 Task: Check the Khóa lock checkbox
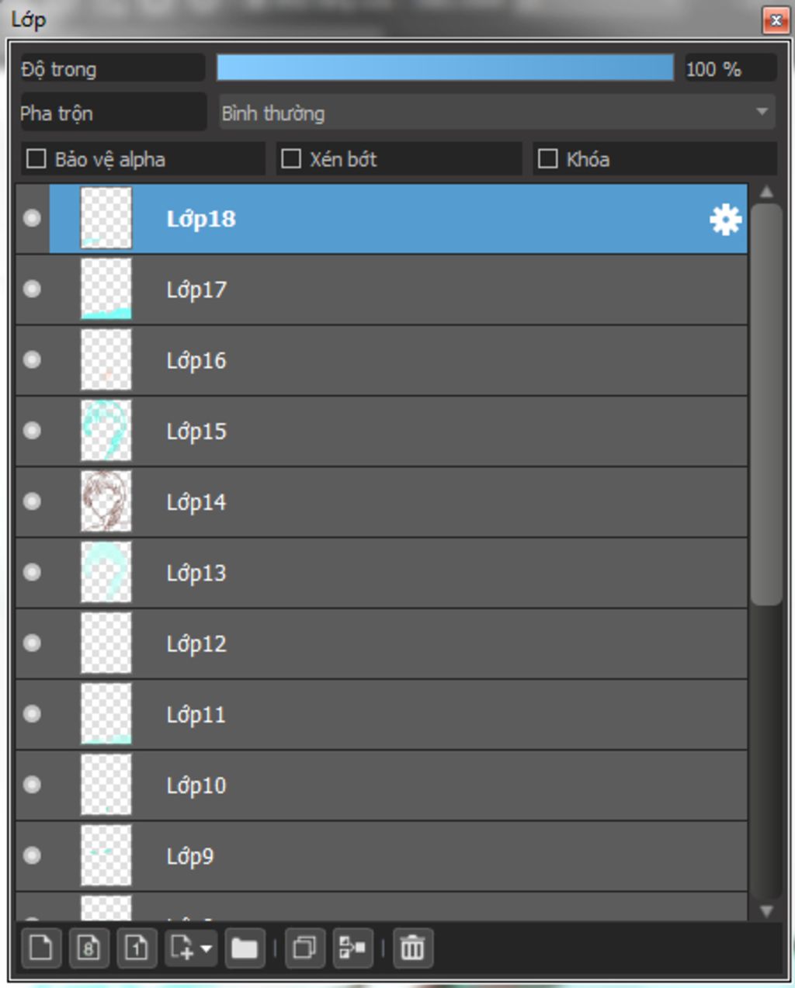547,159
